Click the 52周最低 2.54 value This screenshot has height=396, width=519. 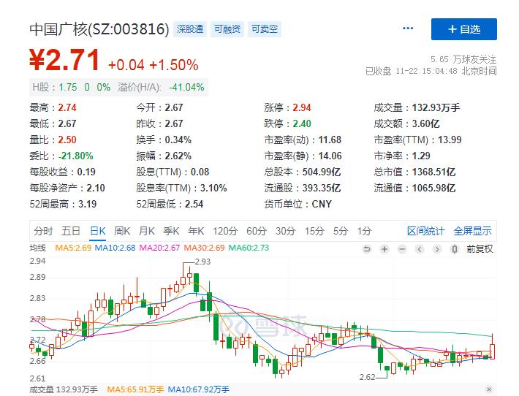pyautogui.click(x=194, y=204)
